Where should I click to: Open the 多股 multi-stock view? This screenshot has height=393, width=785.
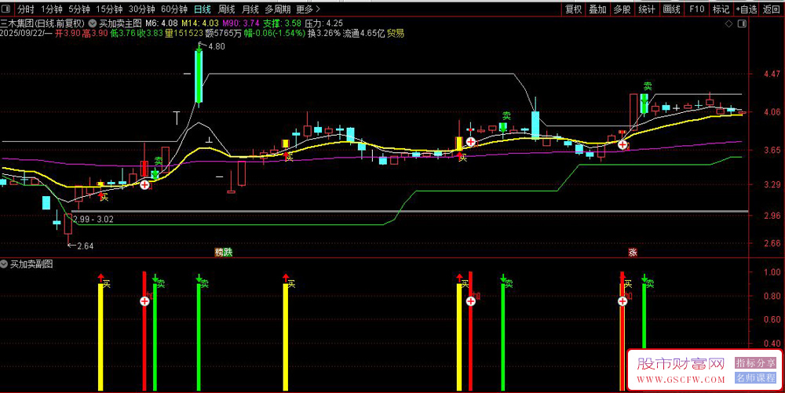pos(623,9)
